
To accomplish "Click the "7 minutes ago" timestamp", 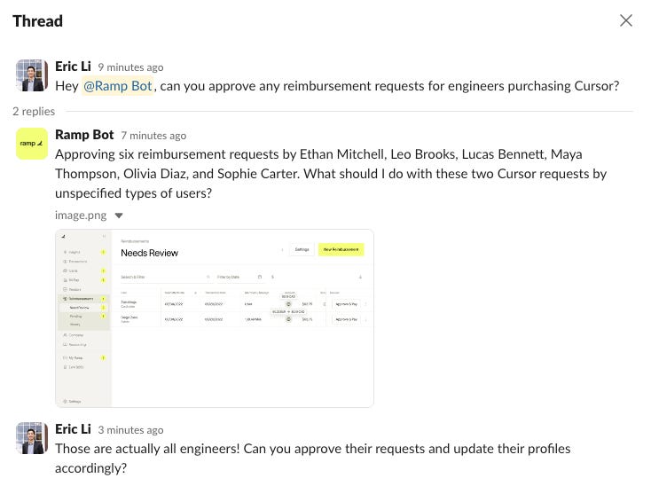I will [153, 136].
